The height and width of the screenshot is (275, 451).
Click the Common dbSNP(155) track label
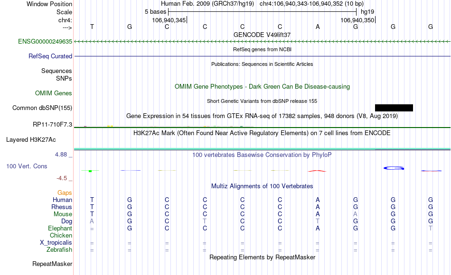pos(42,108)
